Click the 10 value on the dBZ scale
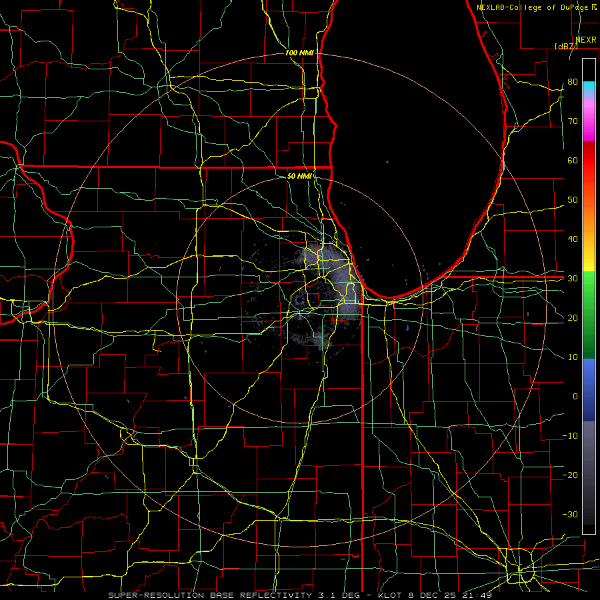The image size is (600, 600). [x=573, y=357]
